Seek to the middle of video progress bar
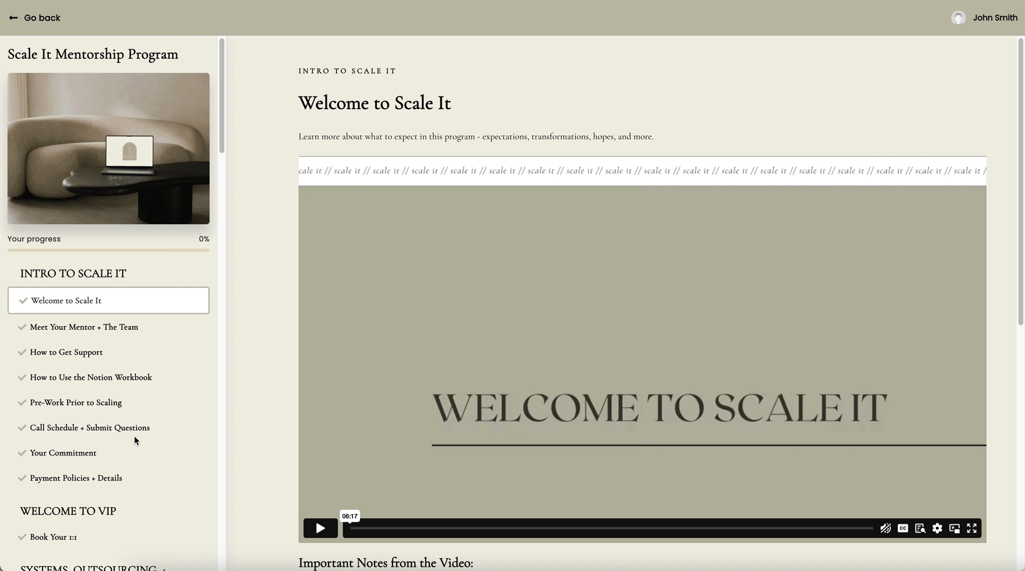 point(611,528)
